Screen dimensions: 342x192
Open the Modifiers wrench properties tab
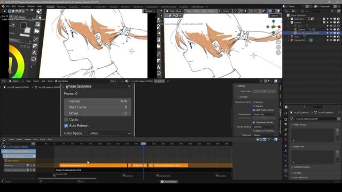pos(285,151)
